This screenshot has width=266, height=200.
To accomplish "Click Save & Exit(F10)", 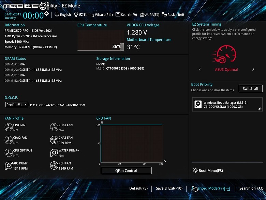I will (x=169, y=188).
